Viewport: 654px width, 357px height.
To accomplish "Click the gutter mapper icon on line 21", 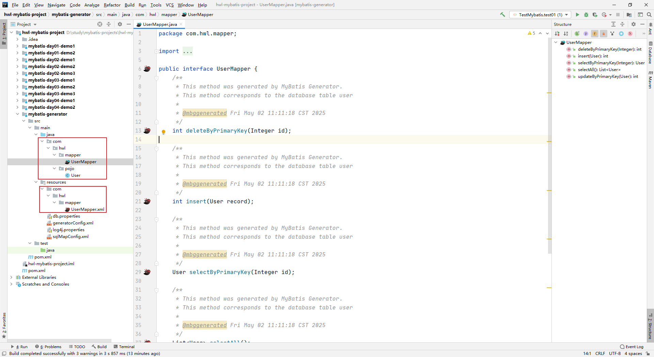I will tap(147, 201).
